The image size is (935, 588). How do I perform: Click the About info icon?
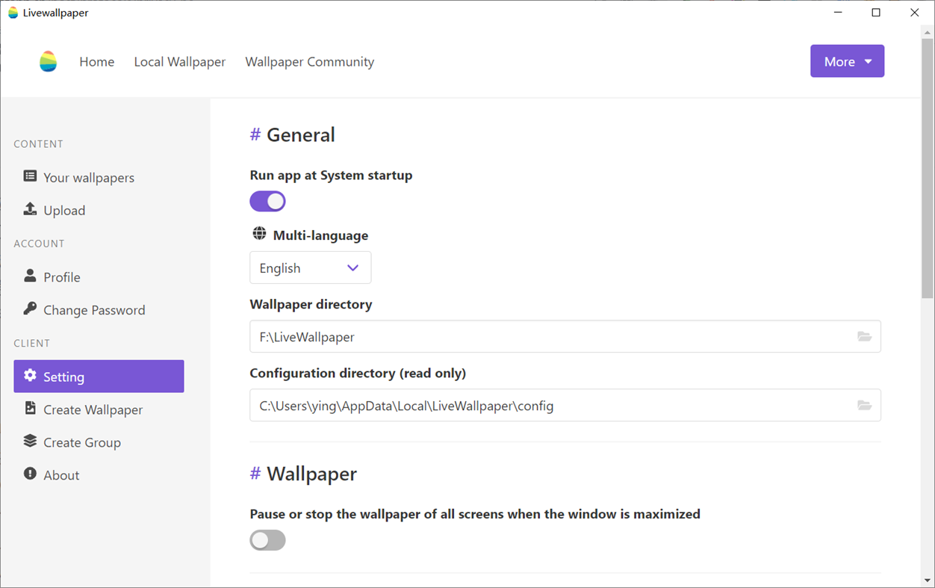29,474
